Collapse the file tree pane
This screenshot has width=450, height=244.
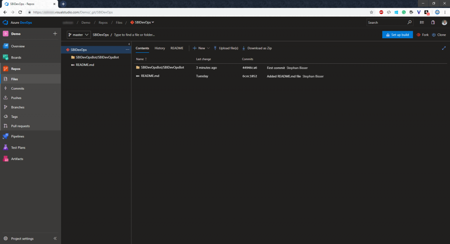(129, 44)
